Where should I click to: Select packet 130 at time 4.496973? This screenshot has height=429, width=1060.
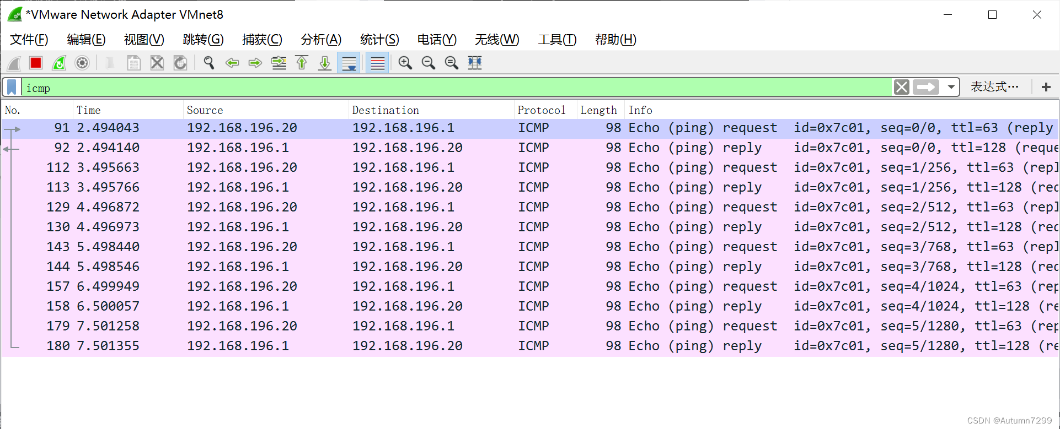[530, 227]
